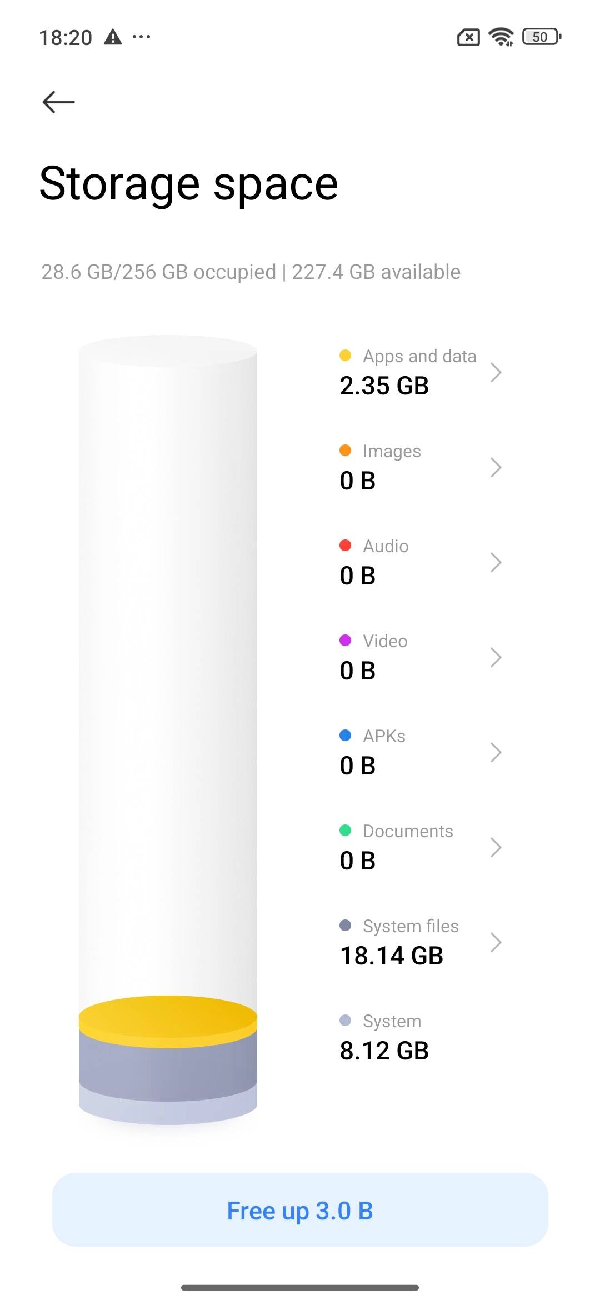
Task: Tap the Wi-Fi status icon
Action: [x=501, y=37]
